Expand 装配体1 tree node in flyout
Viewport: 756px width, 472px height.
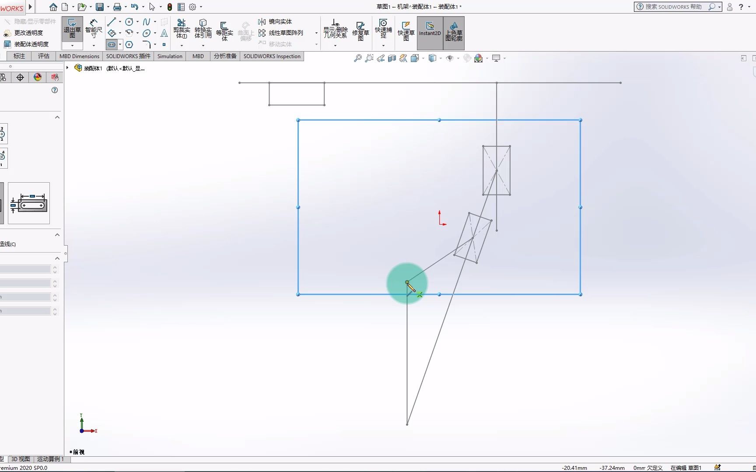pos(67,68)
